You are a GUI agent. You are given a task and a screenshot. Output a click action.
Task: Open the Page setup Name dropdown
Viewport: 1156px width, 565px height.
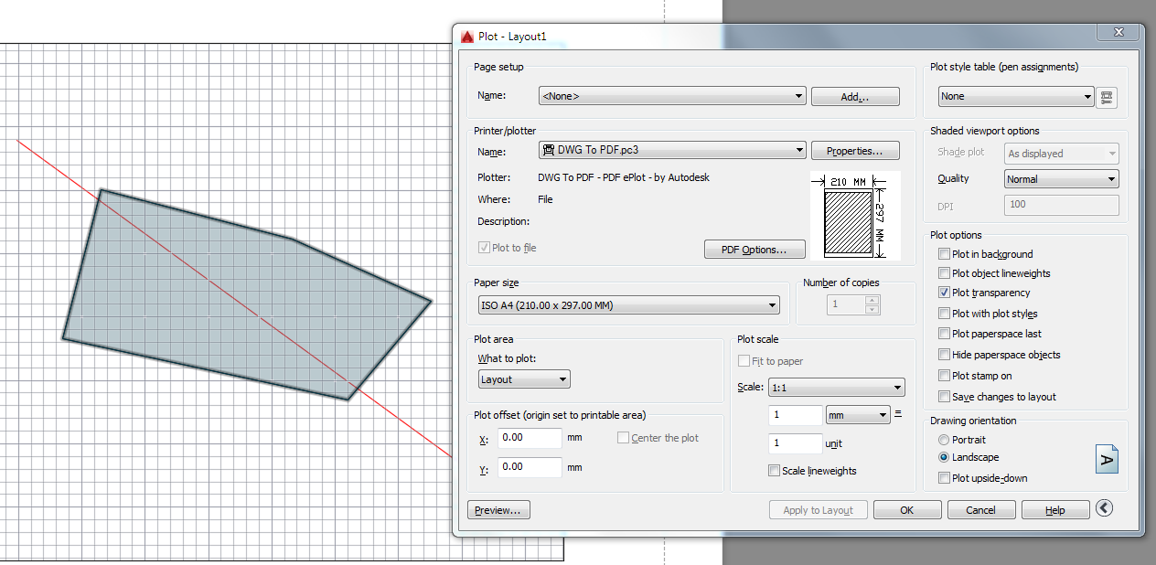[798, 95]
